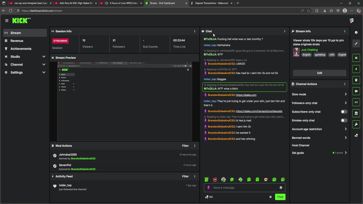Open the info icon in the right sidebar

356,32
